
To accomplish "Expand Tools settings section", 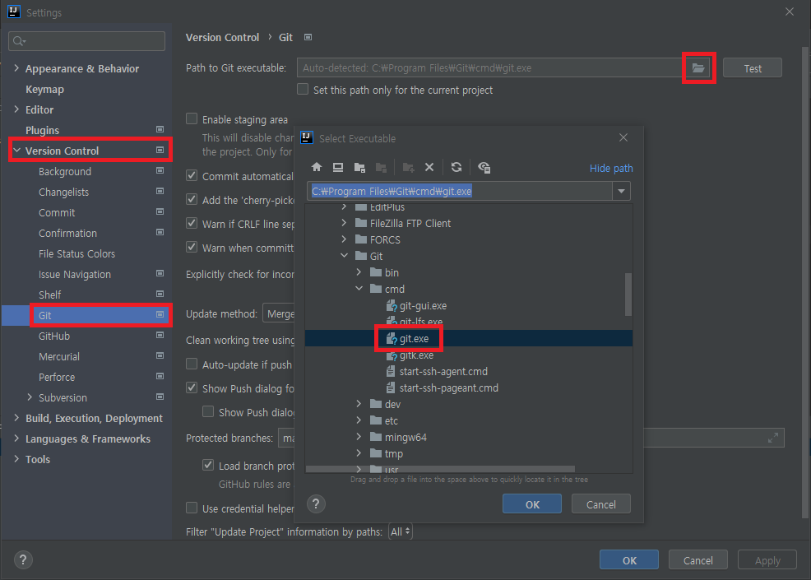I will point(16,459).
